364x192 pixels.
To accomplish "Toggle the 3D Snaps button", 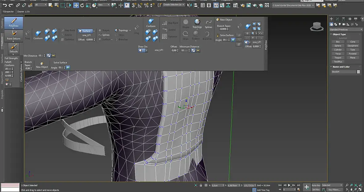I will coord(134,5).
